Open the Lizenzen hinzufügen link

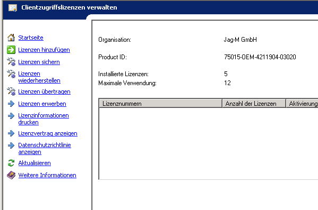point(44,50)
